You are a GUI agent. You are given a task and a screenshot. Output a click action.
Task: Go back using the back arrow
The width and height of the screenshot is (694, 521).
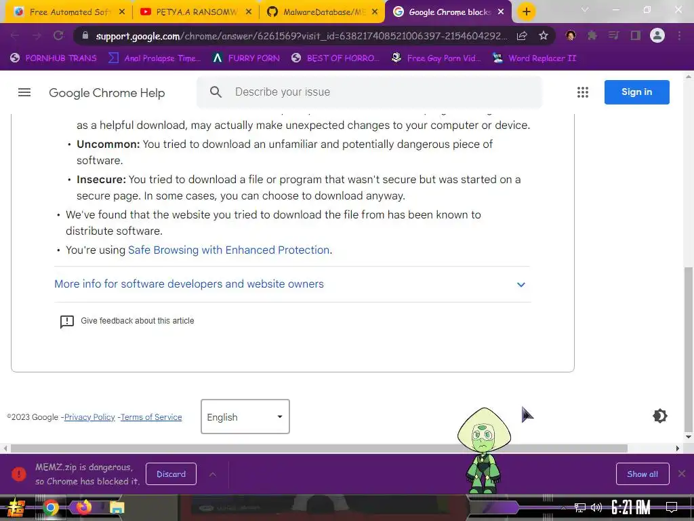(x=15, y=35)
